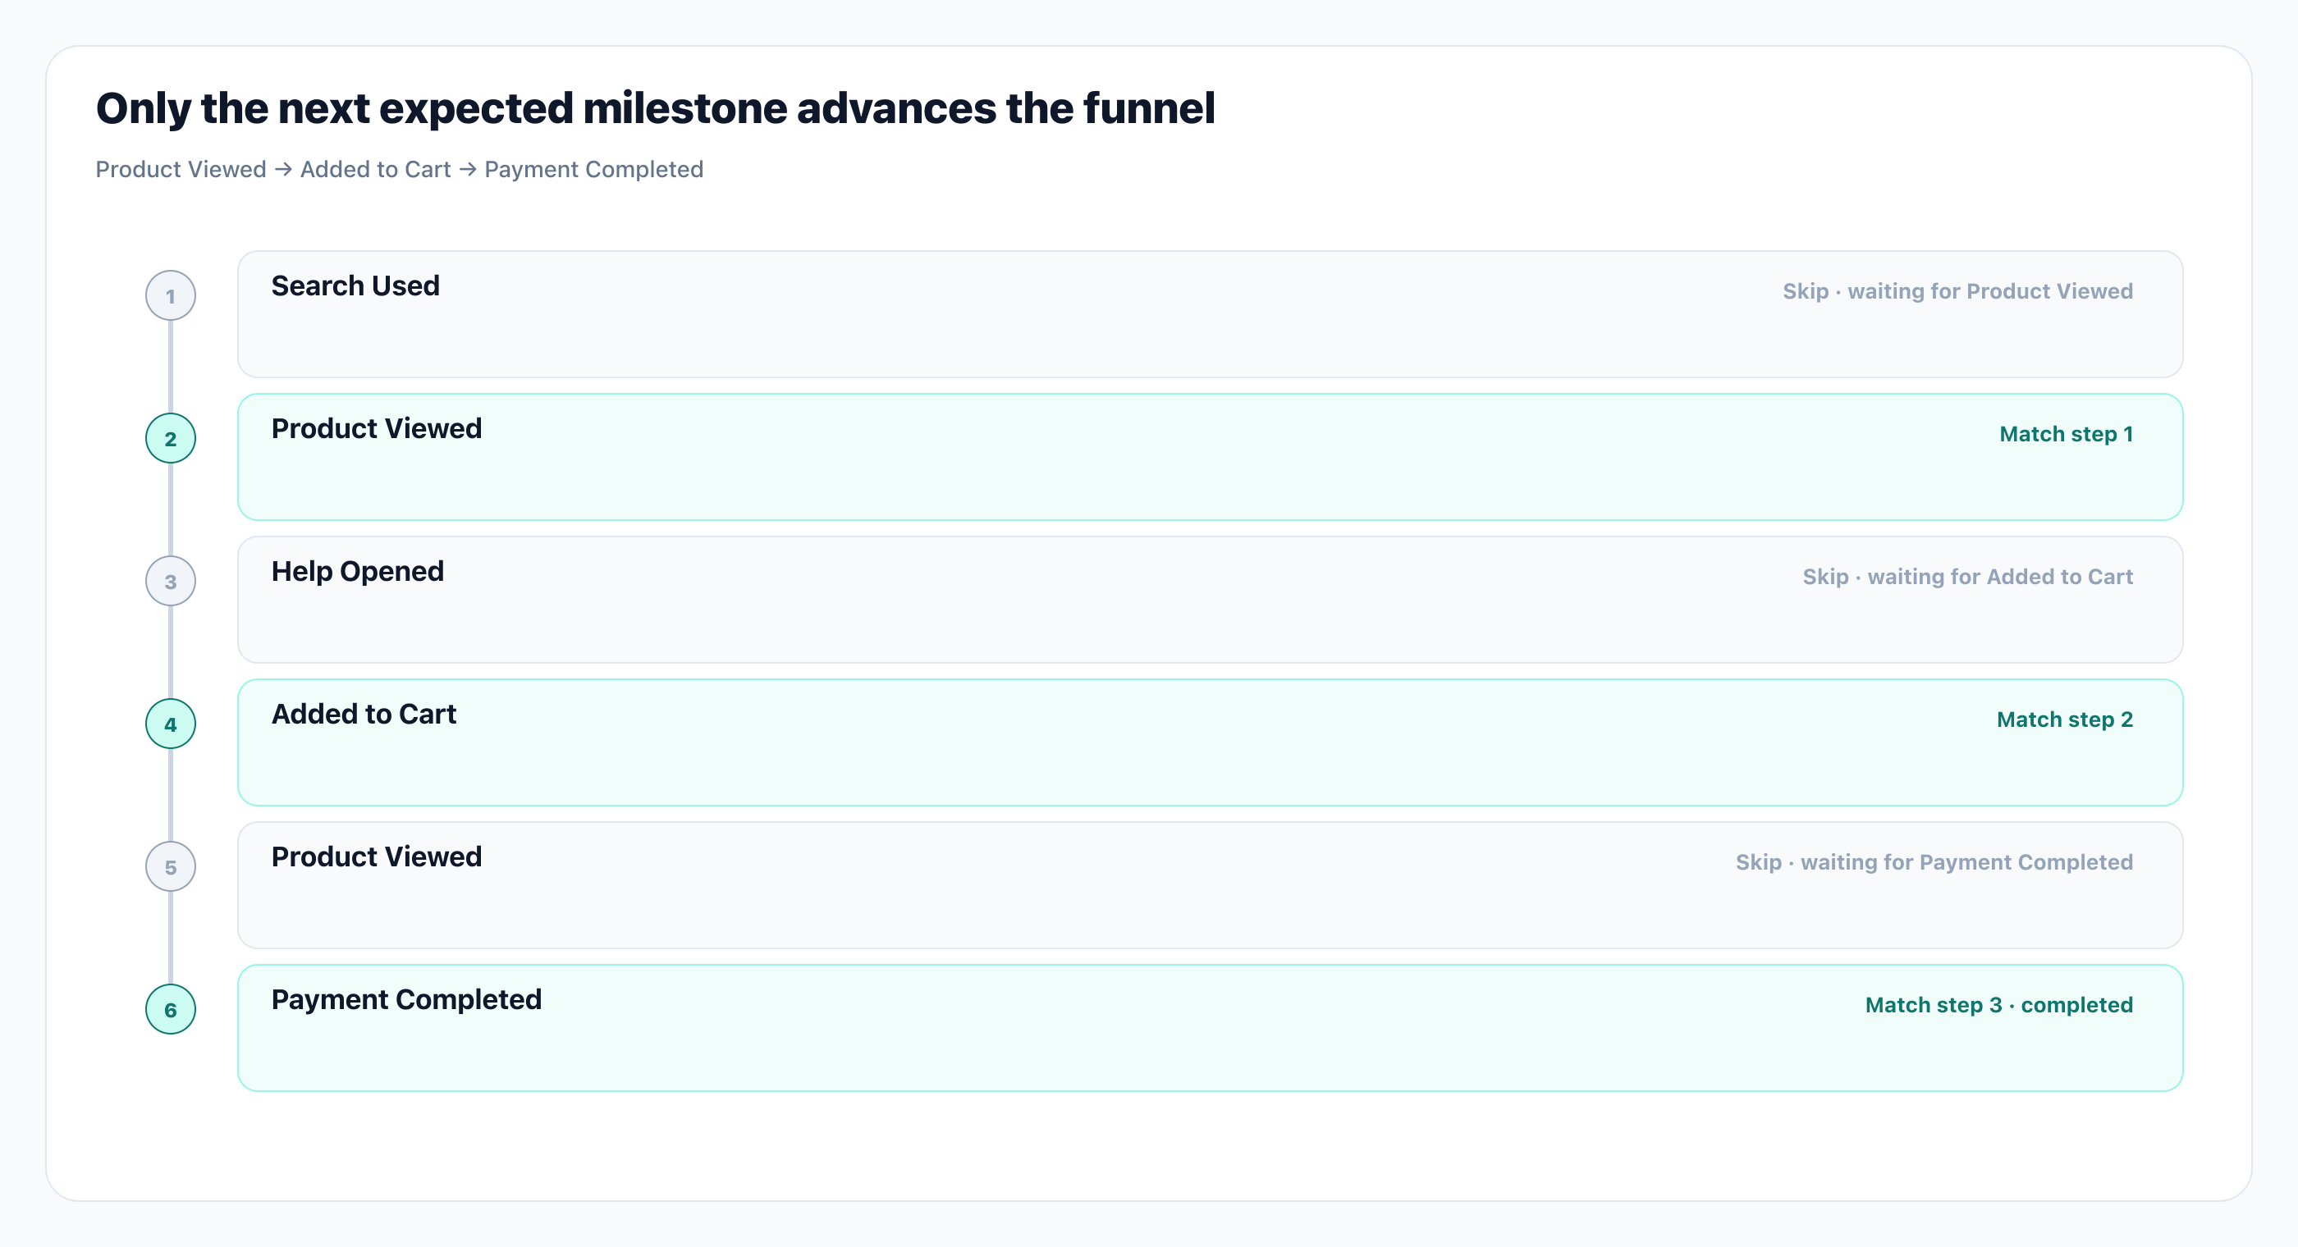
Task: Select the Payment Completed event title
Action: 406,999
